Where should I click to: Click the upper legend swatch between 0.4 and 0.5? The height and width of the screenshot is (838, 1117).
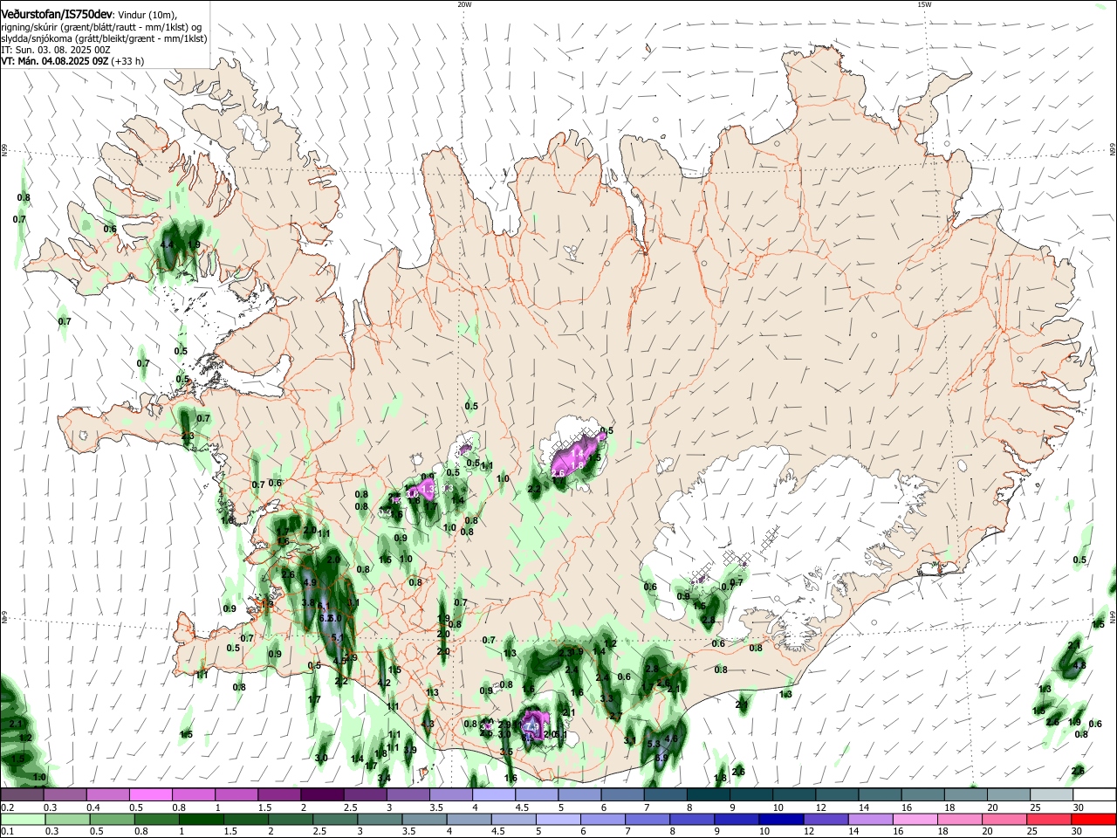106,794
